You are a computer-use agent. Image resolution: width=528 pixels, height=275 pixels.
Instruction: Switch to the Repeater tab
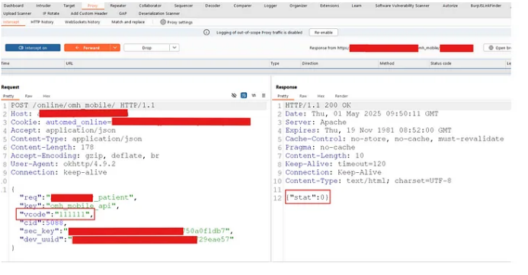coord(118,6)
